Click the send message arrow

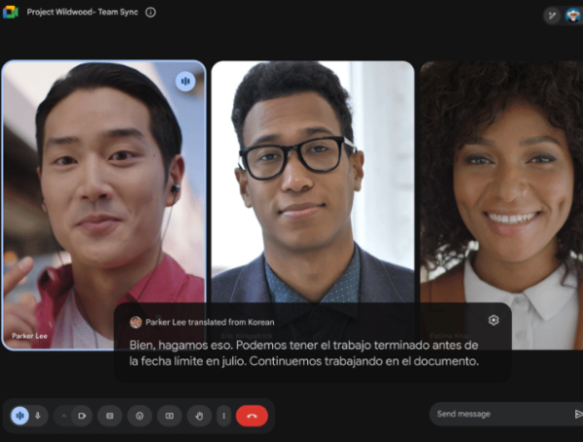click(x=579, y=415)
